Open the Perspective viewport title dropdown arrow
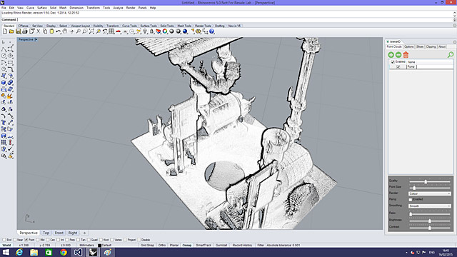This screenshot has height=257, width=457. (36, 40)
